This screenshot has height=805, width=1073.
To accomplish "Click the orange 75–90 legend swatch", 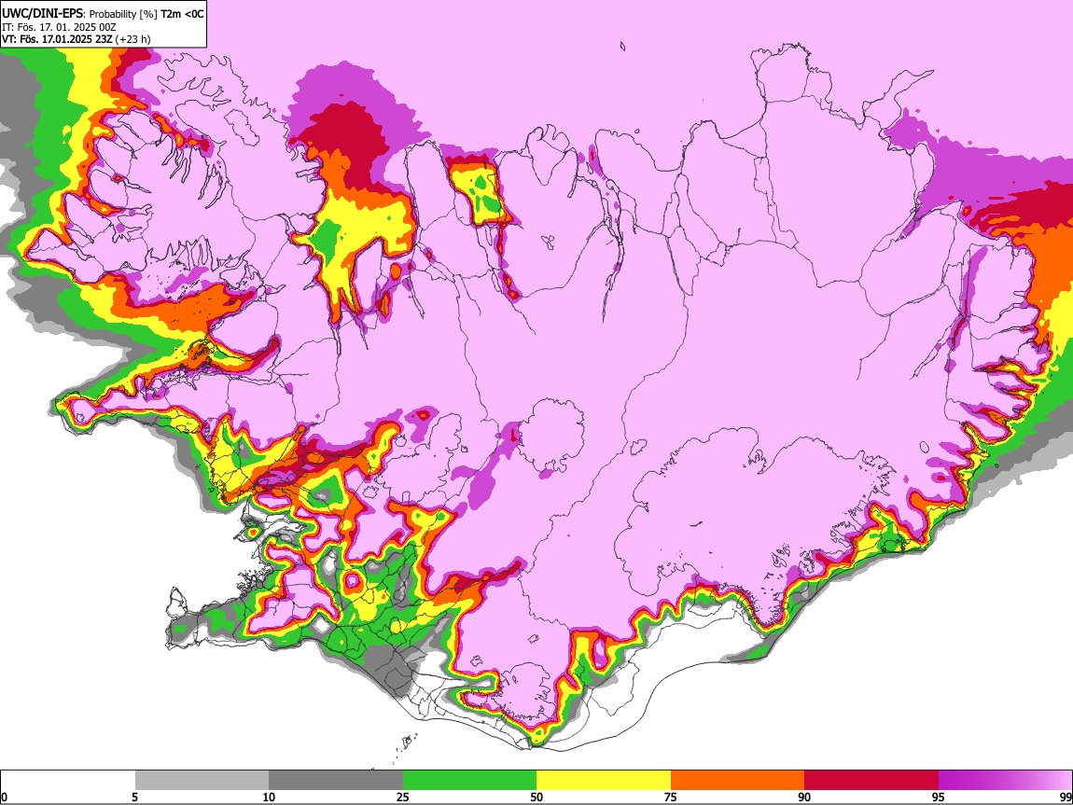I will (x=737, y=781).
